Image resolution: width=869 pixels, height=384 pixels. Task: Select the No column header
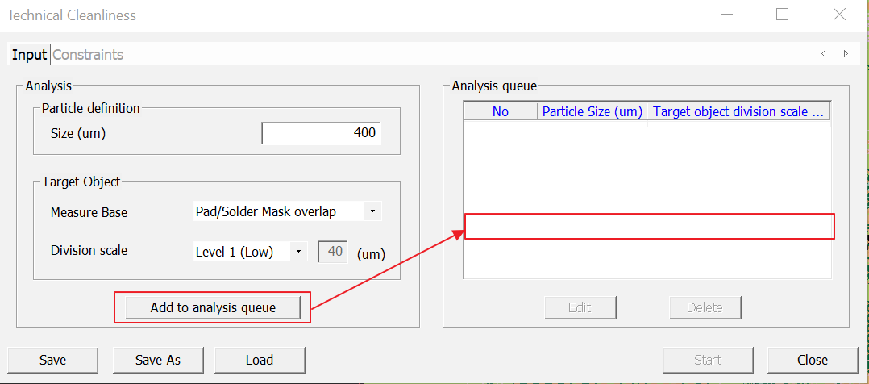tap(501, 111)
